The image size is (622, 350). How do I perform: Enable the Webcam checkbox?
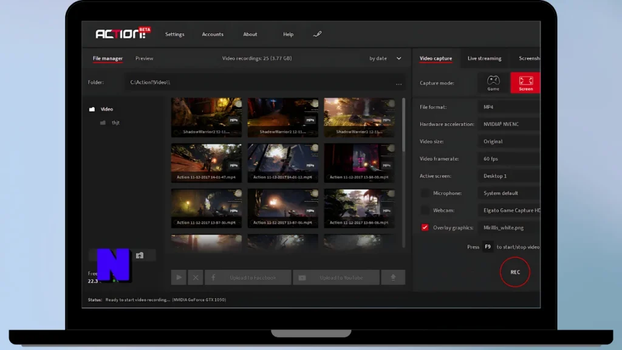[x=425, y=210]
